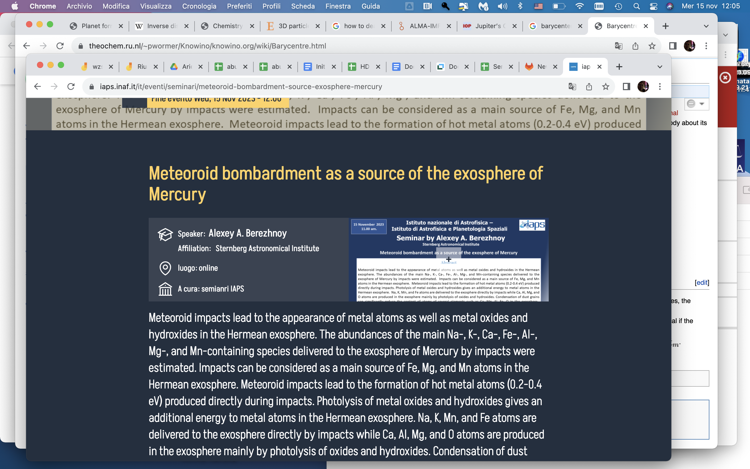Switch to the Jupiter's tab

tap(489, 26)
